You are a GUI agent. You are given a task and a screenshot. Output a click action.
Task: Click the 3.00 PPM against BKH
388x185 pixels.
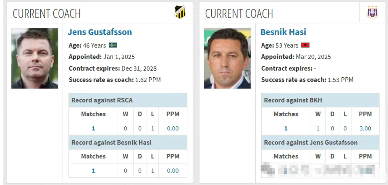tap(365, 128)
